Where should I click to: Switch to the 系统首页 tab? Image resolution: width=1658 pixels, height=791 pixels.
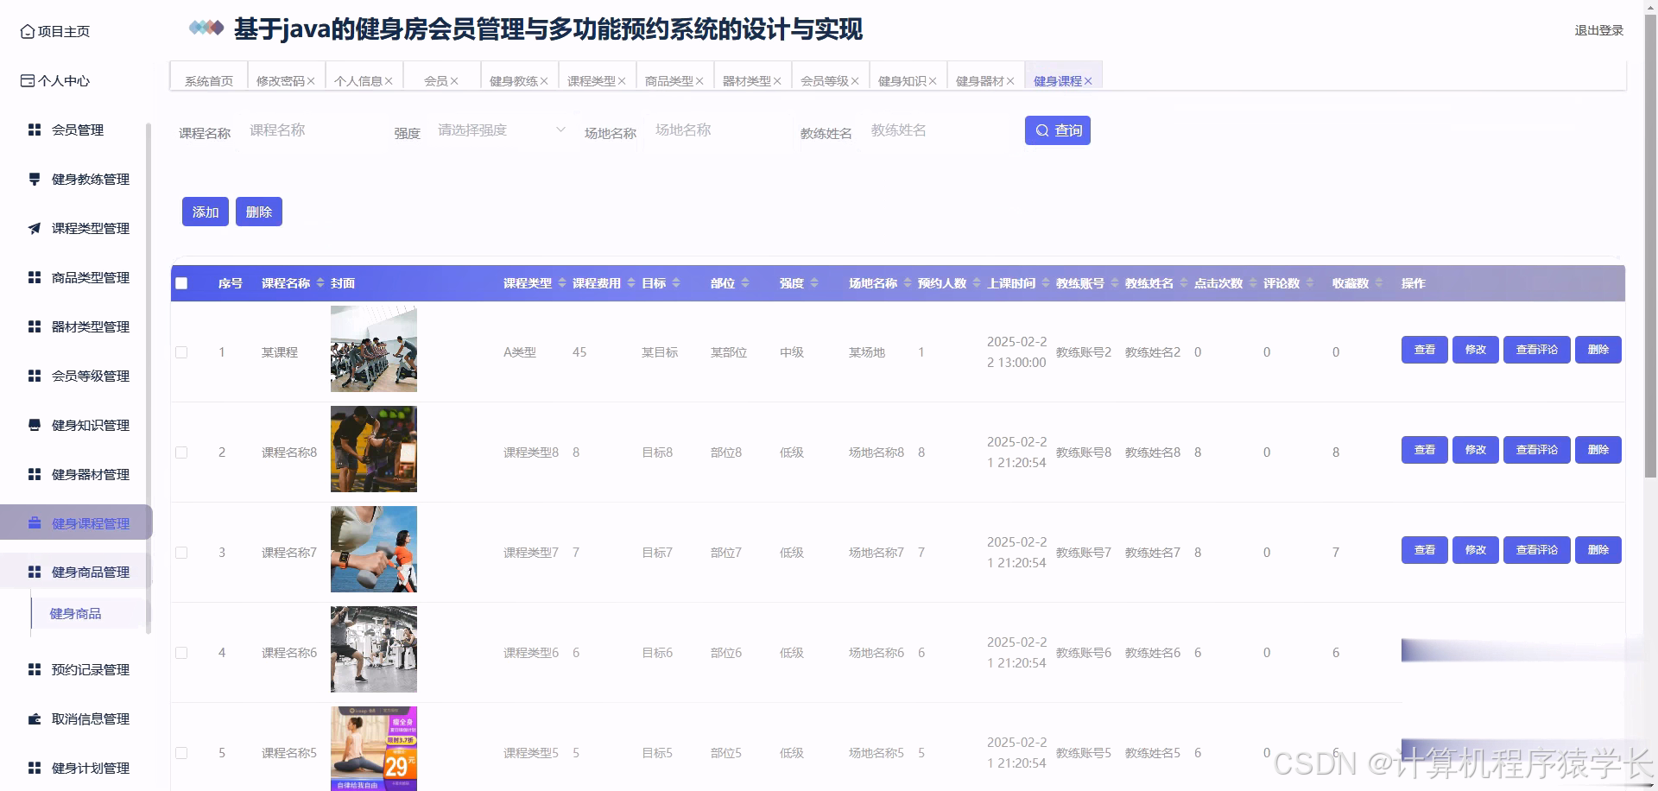pyautogui.click(x=207, y=79)
